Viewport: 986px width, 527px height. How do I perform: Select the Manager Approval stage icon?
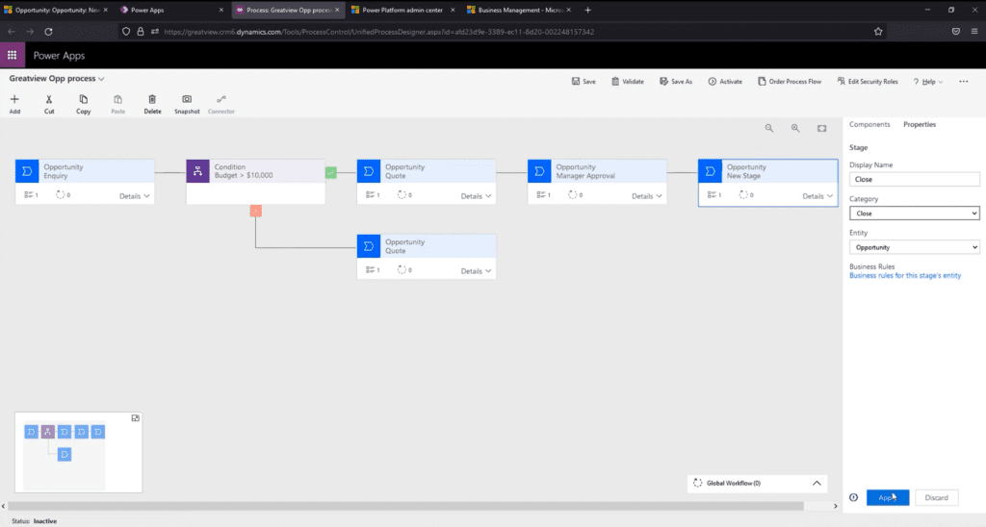pos(539,171)
